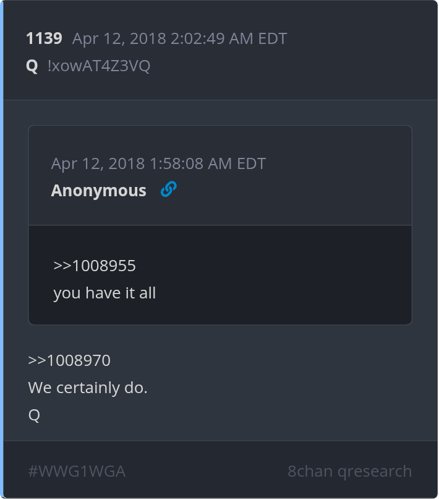Screen dimensions: 439x499
Task: Follow the >>1008970 reply reference
Action: click(x=69, y=360)
